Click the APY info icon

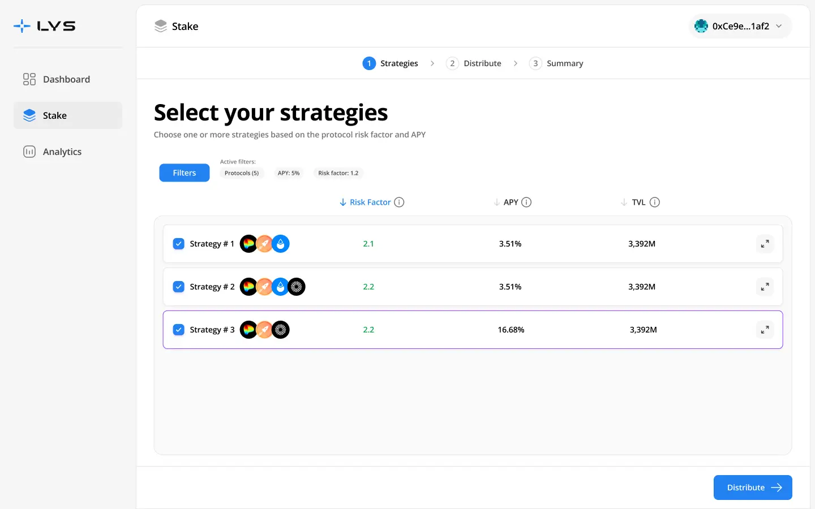click(526, 202)
